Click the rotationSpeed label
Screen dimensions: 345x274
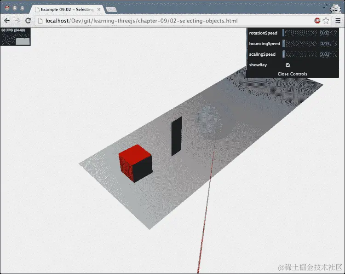[263, 33]
